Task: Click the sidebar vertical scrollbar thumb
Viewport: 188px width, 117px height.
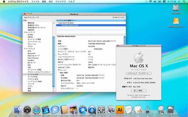Action: (53, 62)
